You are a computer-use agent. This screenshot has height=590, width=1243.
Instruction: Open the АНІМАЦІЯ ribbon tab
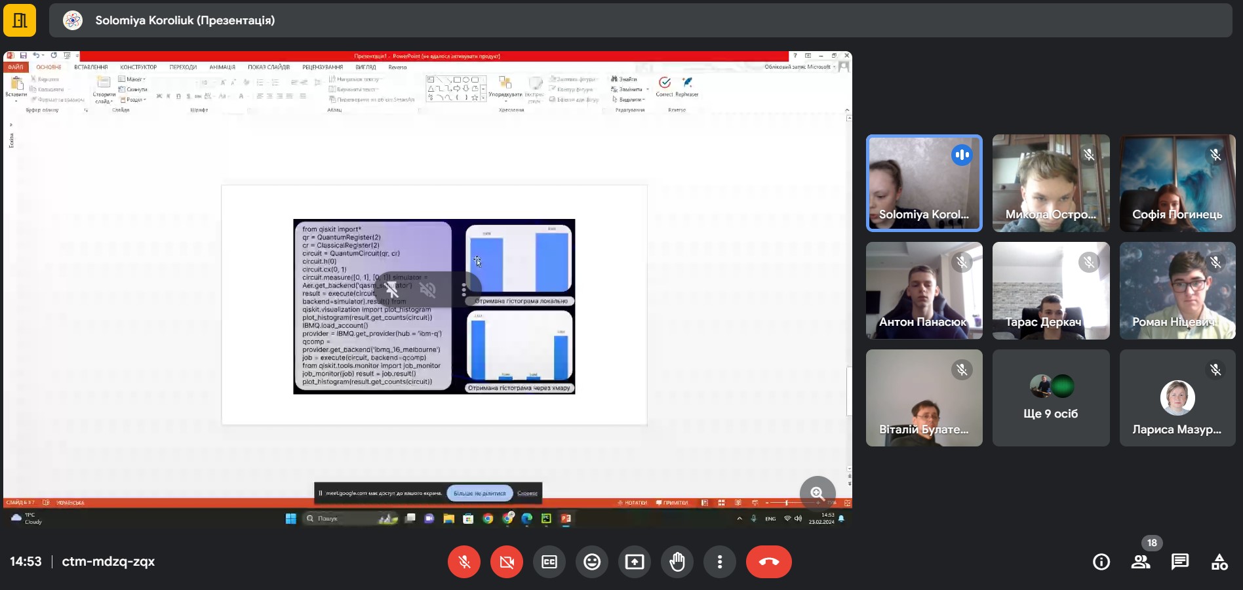(222, 67)
